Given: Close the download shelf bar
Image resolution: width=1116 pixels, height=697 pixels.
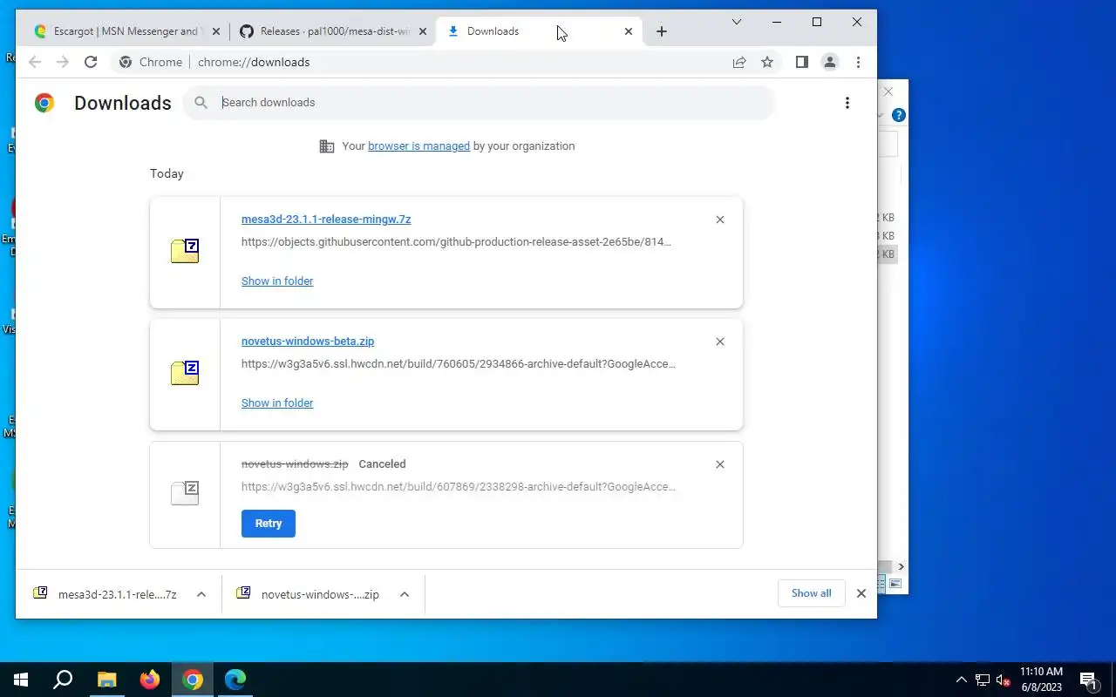Looking at the screenshot, I should tap(861, 593).
